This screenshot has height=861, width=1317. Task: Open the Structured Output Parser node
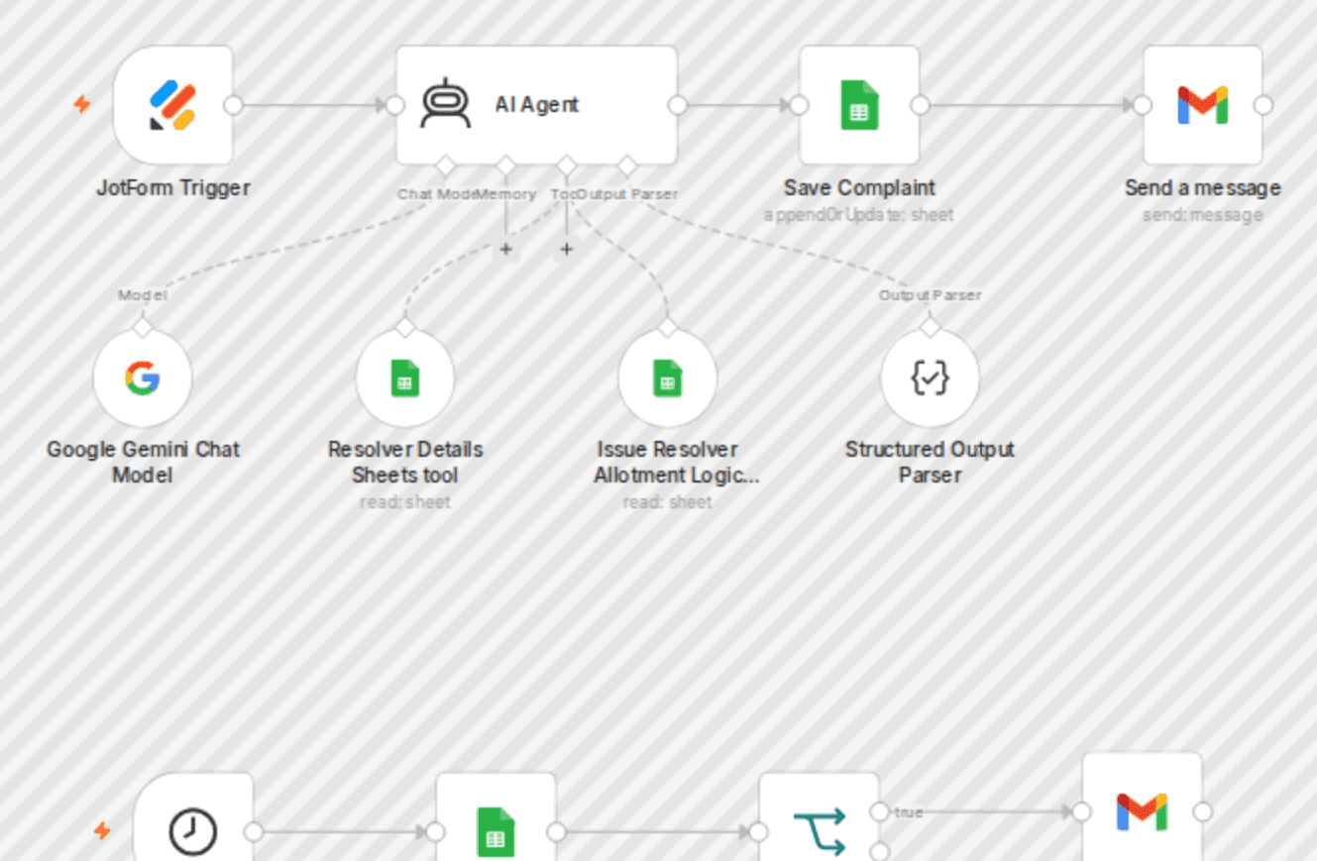[x=930, y=377]
